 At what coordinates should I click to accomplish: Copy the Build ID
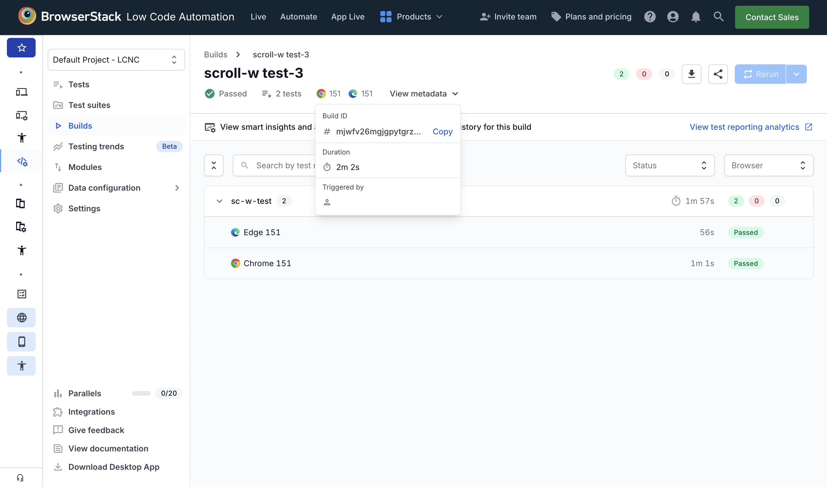click(x=442, y=132)
